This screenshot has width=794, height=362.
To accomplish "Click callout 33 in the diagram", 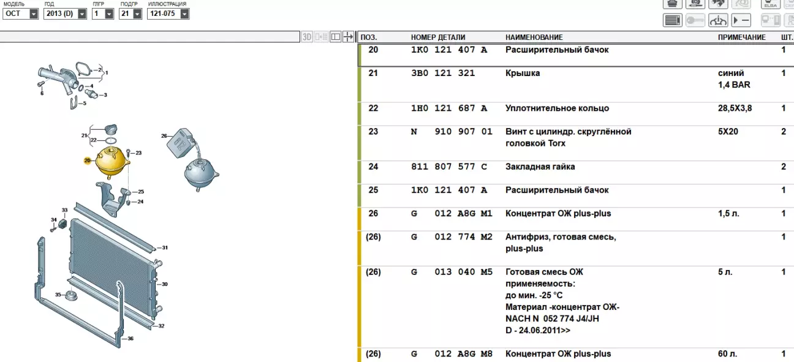I will point(64,210).
